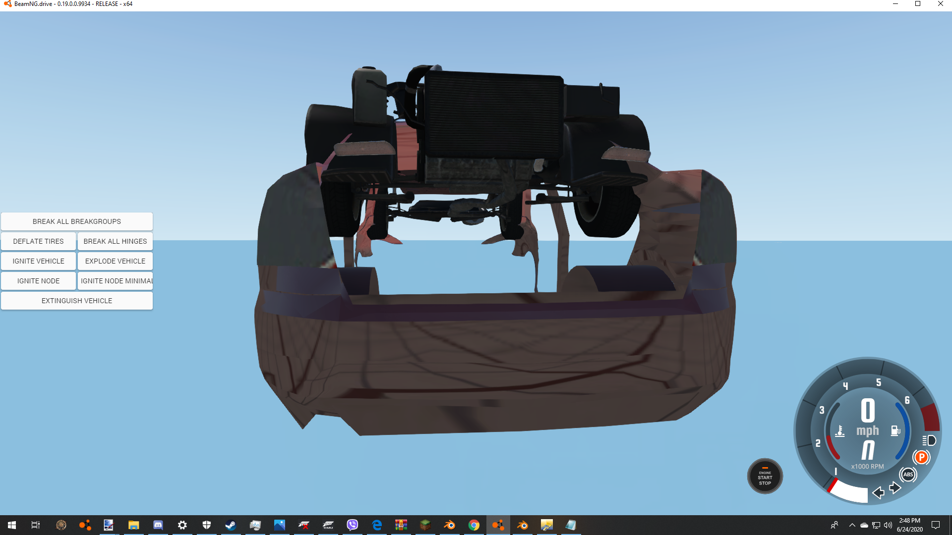Open Task View in taskbar

tap(36, 525)
